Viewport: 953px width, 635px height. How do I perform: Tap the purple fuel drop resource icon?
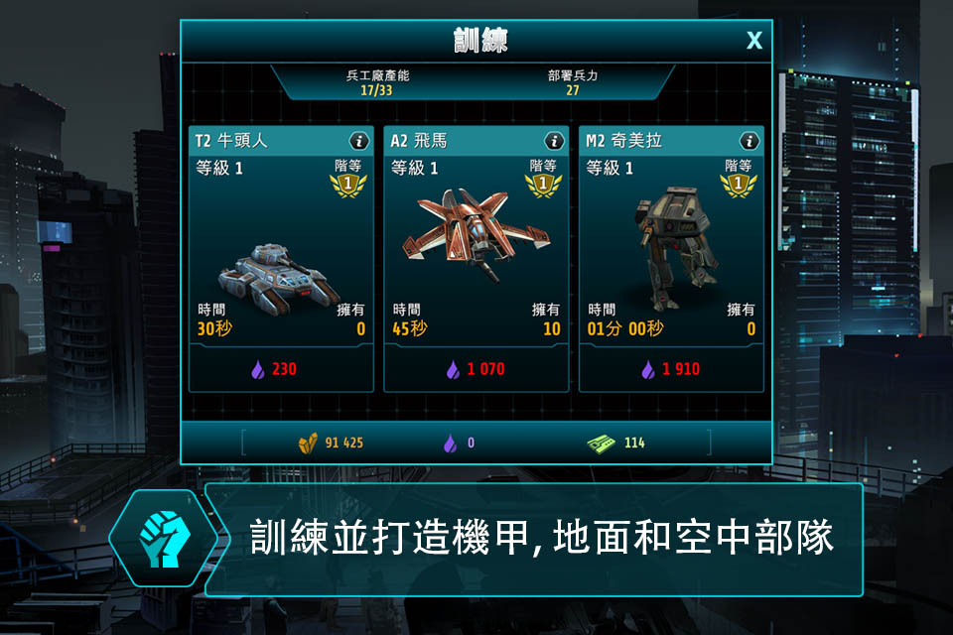pyautogui.click(x=450, y=443)
